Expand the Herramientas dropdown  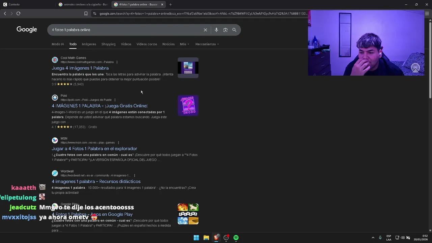click(207, 44)
